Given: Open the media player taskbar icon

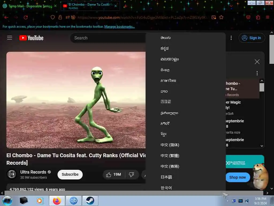Looking at the screenshot, I should 40,201.
